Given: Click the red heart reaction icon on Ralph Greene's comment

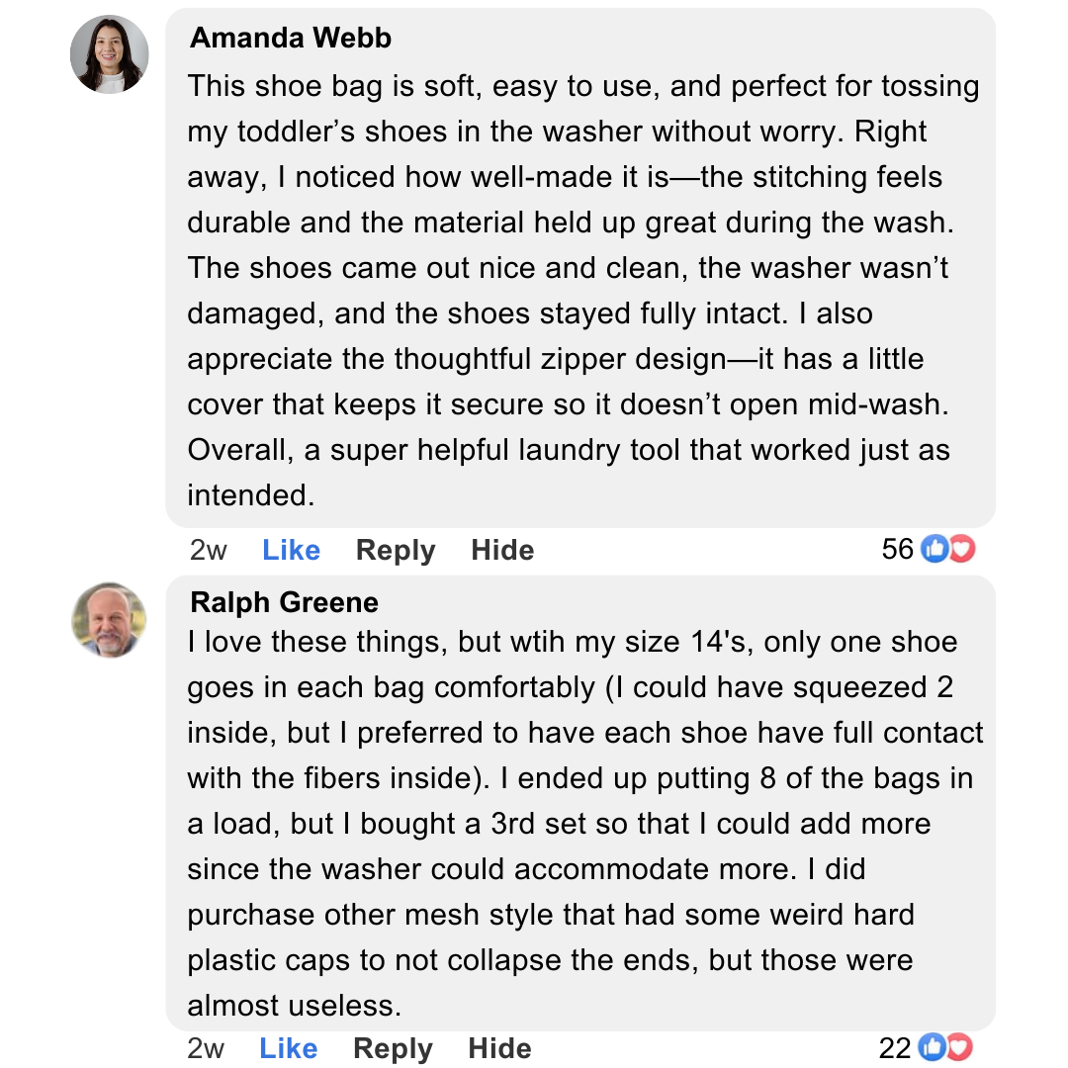Looking at the screenshot, I should [x=959, y=1047].
